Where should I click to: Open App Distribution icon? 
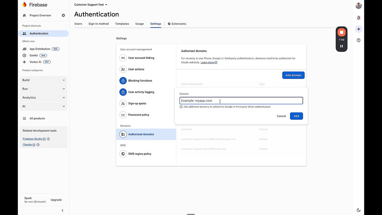click(x=25, y=49)
